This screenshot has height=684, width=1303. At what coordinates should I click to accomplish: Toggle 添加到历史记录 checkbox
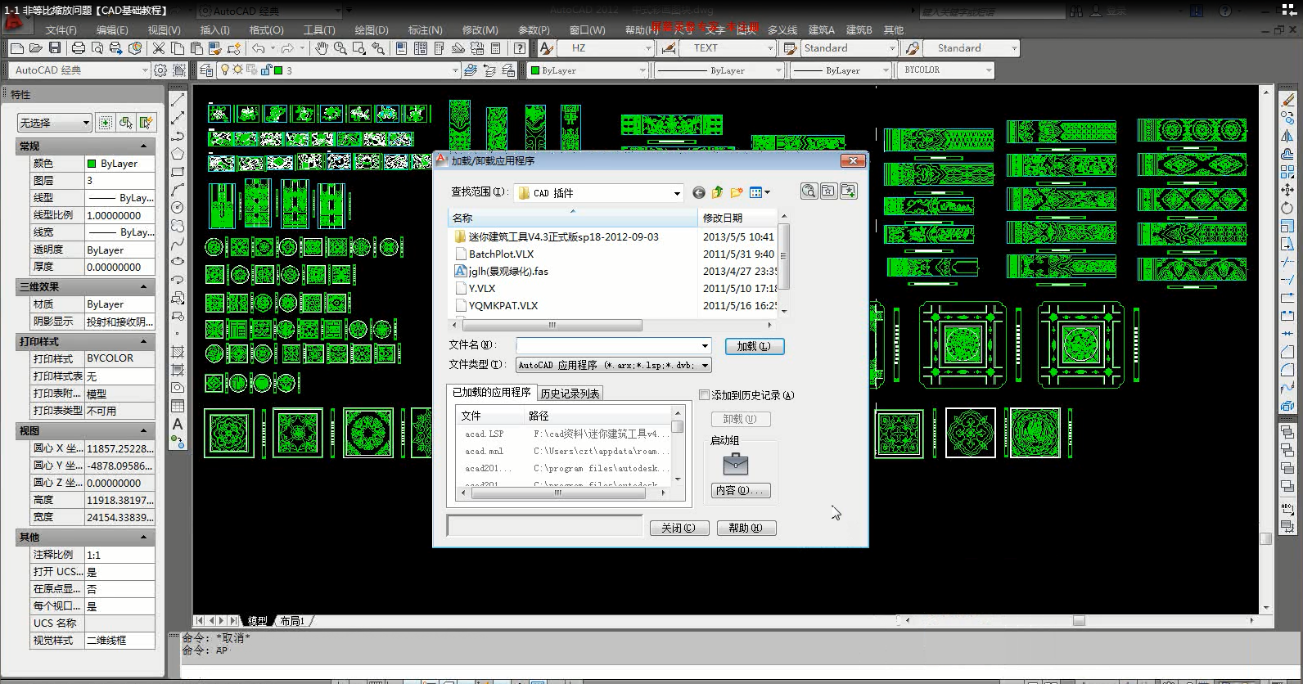(x=704, y=395)
